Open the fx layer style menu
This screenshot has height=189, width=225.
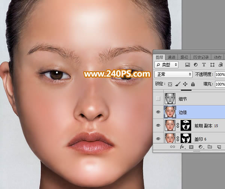click(x=182, y=147)
